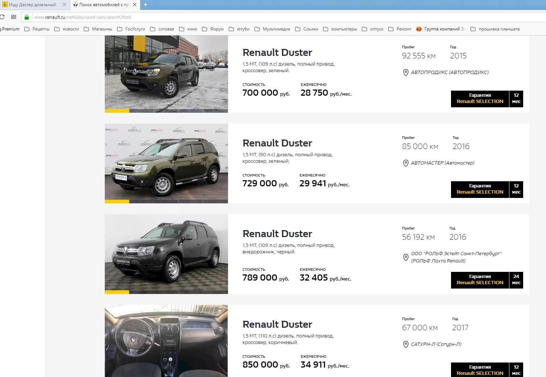This screenshot has height=377, width=546.
Task: Open the Speed Dial grid icon
Action: click(14, 17)
